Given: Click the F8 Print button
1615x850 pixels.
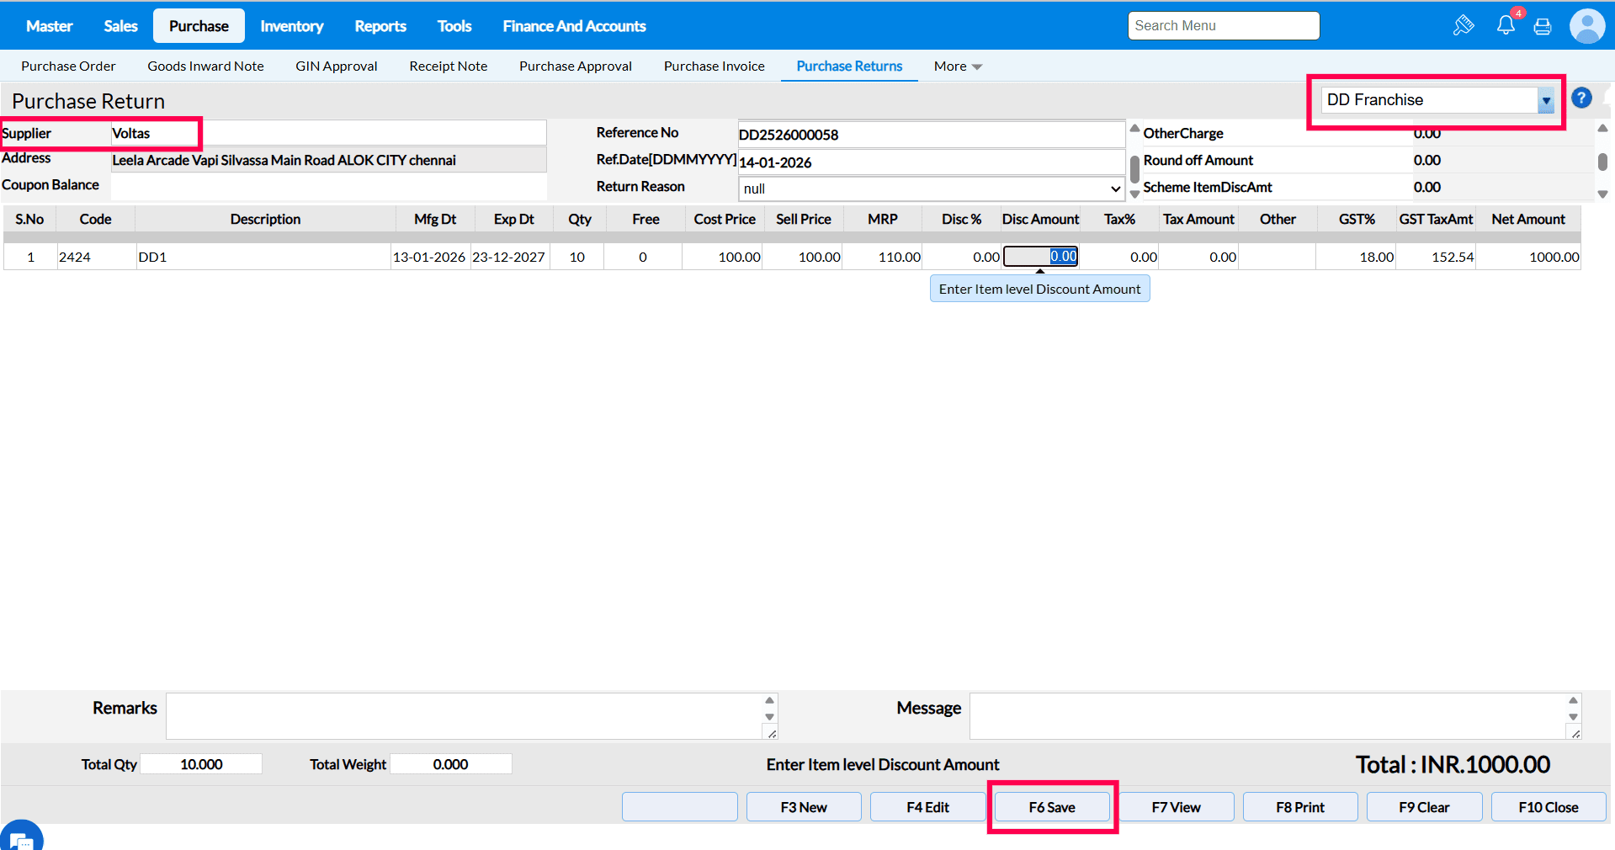Looking at the screenshot, I should point(1299,807).
